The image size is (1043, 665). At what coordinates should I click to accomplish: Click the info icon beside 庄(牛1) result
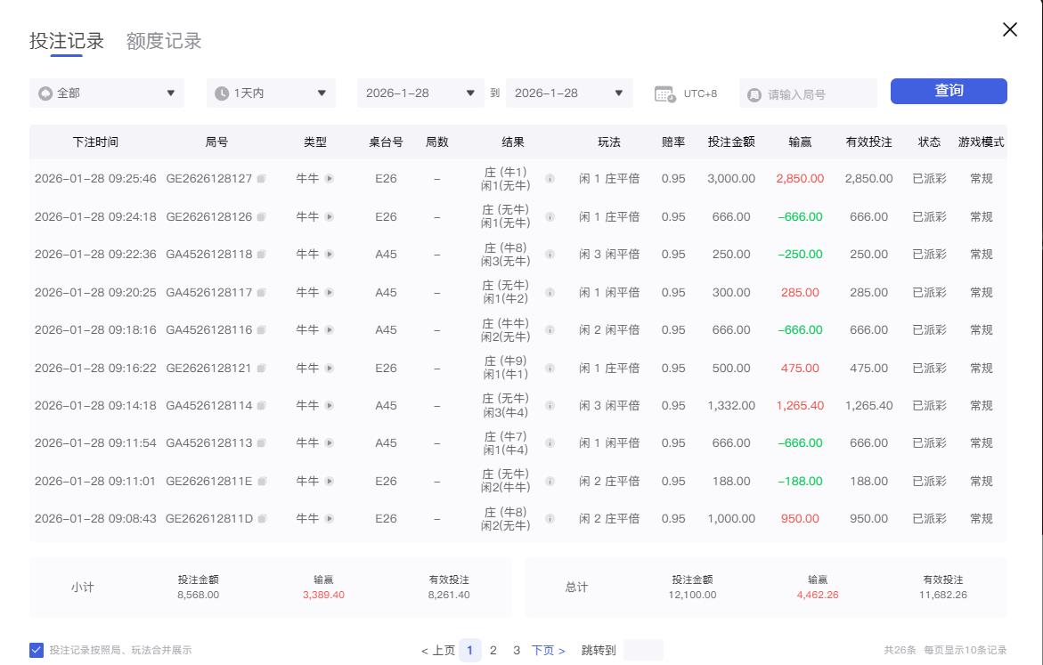tap(550, 178)
